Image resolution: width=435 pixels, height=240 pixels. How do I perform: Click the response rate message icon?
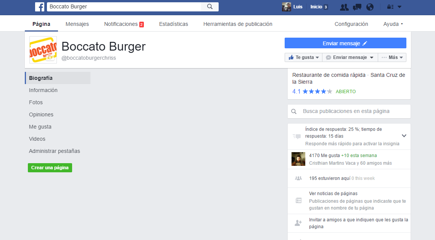point(297,136)
